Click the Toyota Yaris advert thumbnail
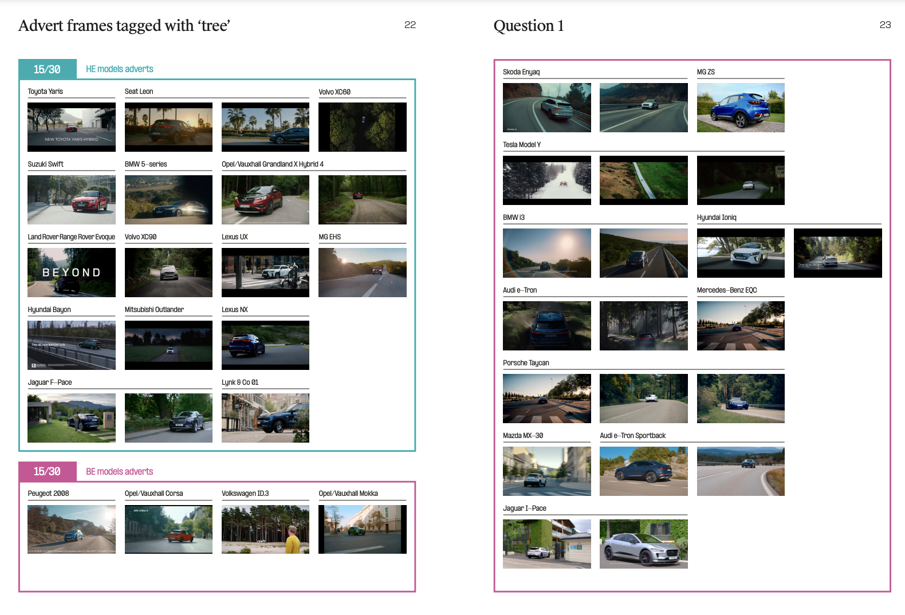Viewport: 905px width, 615px height. [x=72, y=127]
